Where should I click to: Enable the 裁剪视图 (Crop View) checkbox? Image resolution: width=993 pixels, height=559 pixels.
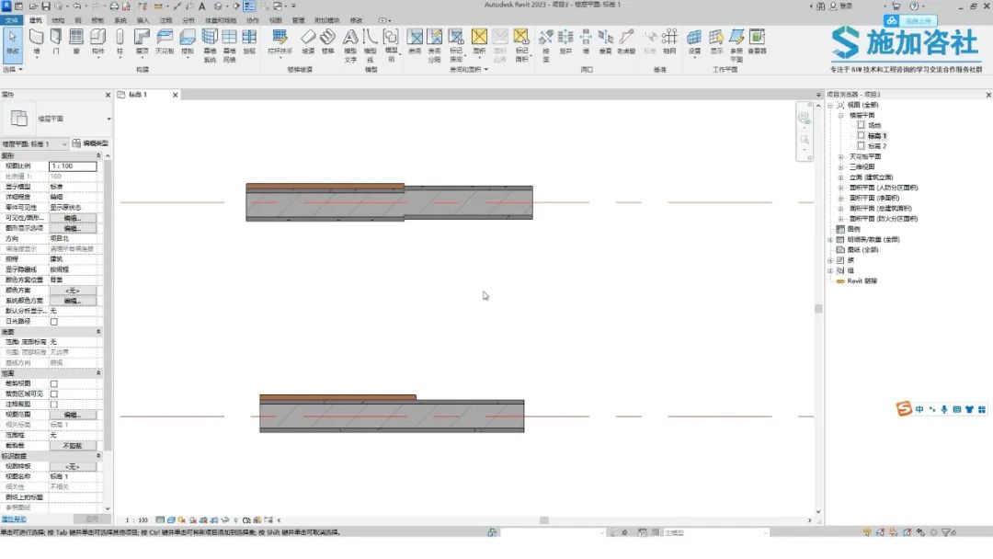coord(54,383)
